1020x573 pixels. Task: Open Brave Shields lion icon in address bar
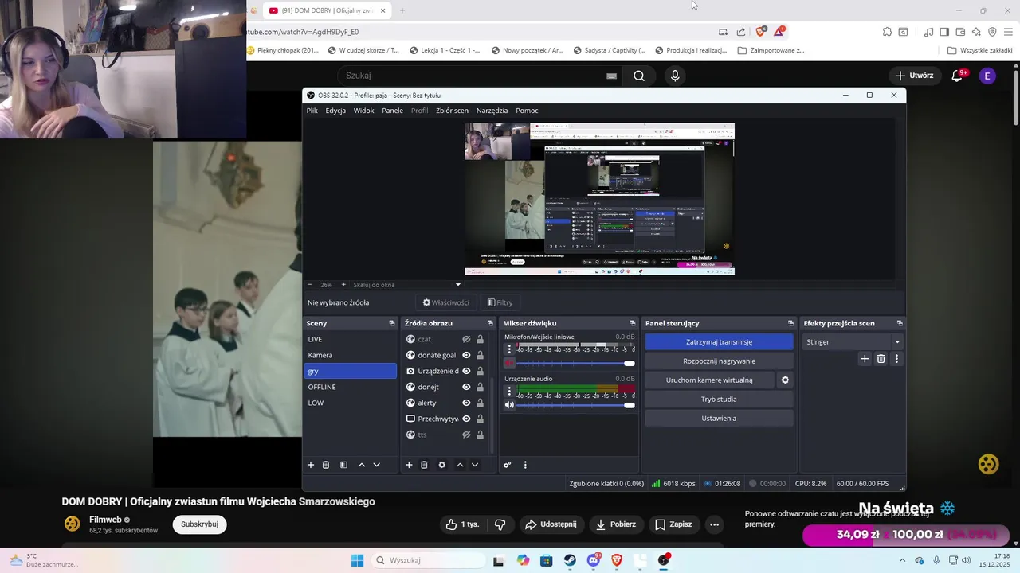[x=760, y=32]
